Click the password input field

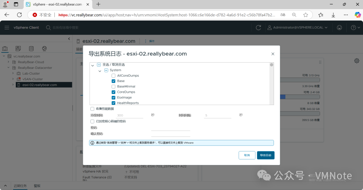point(171,128)
